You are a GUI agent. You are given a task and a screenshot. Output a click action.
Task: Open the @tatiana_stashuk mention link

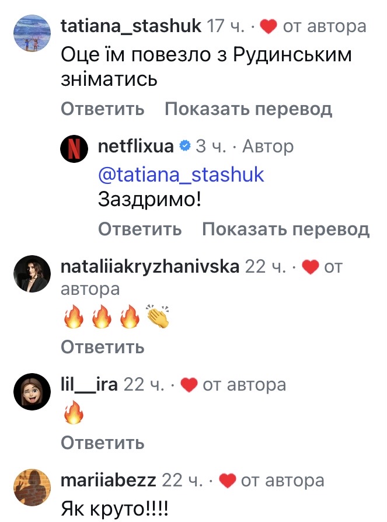click(x=182, y=174)
